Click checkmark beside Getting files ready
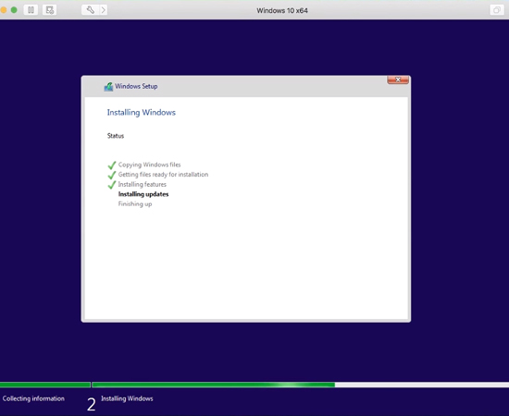 [x=112, y=175]
